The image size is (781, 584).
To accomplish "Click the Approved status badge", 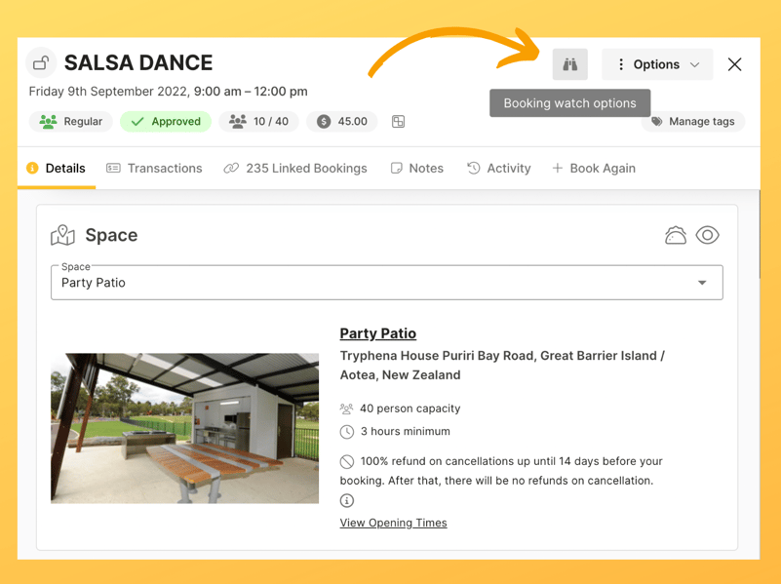I will click(x=166, y=122).
